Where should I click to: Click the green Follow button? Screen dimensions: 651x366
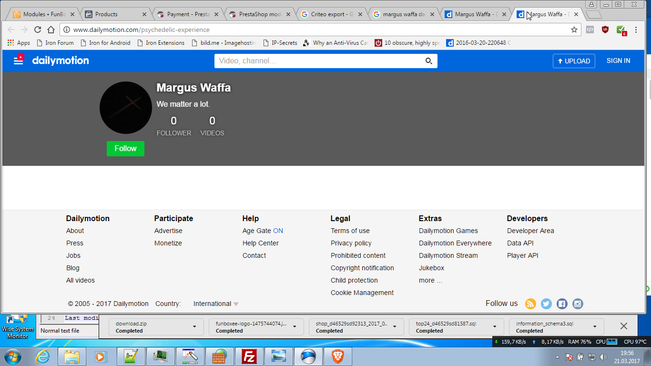125,148
